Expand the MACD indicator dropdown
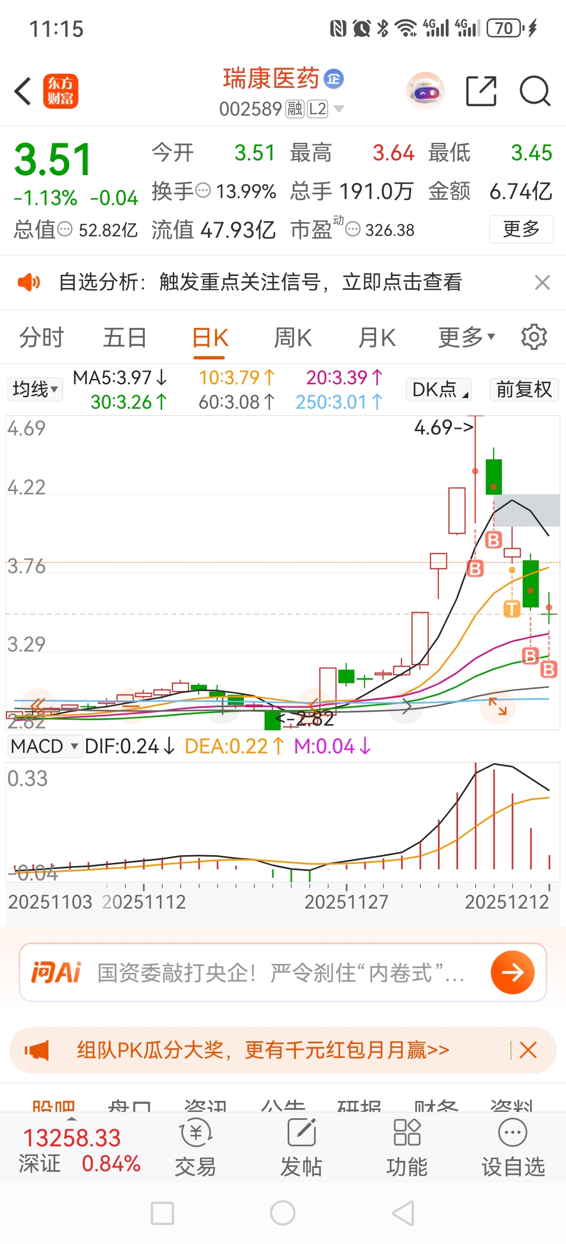566x1244 pixels. point(44,746)
